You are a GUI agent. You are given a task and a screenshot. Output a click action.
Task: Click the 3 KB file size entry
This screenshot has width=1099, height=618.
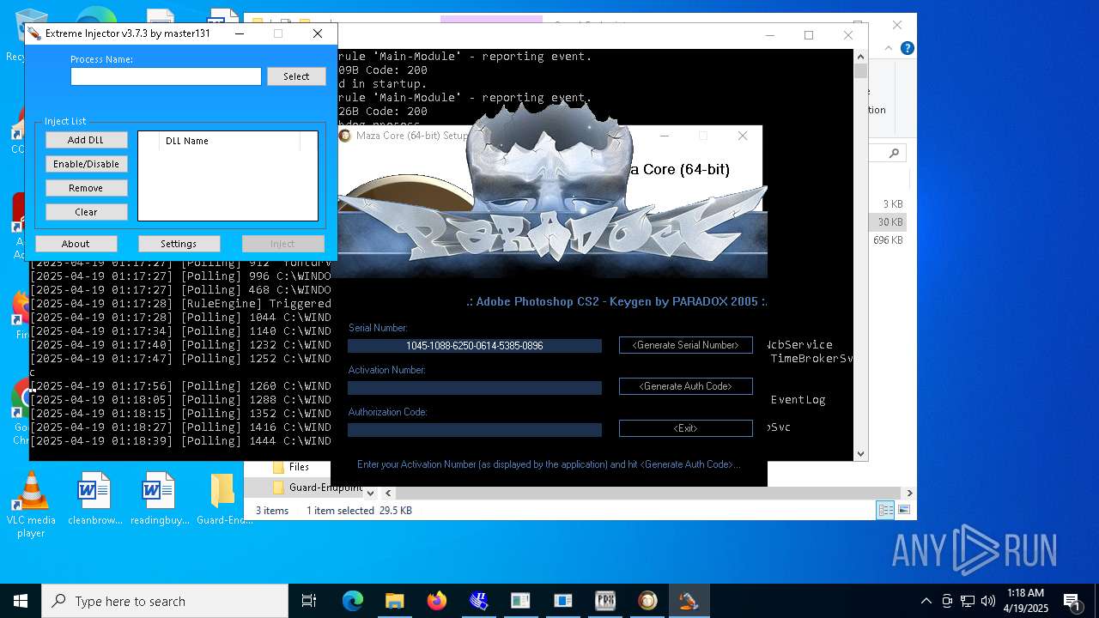893,204
